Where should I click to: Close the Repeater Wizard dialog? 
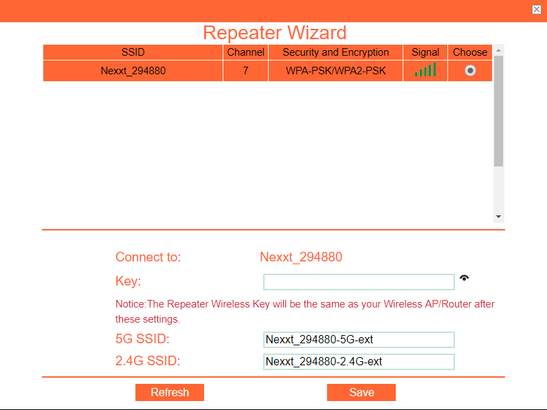click(536, 10)
